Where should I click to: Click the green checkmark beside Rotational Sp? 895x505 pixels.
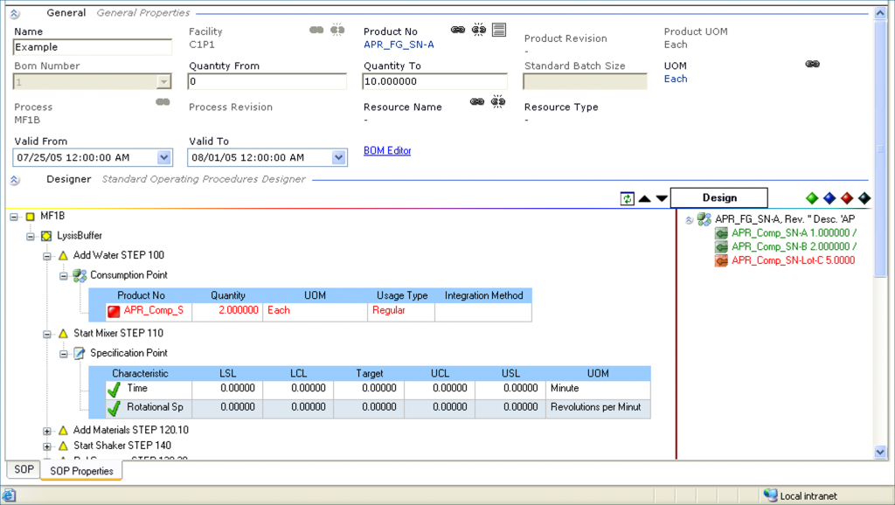(x=113, y=408)
